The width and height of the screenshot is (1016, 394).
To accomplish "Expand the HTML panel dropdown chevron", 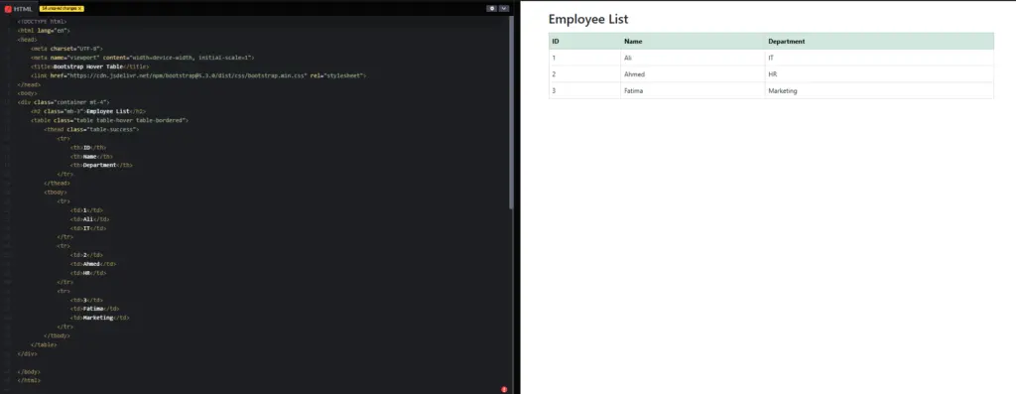I will (x=504, y=8).
